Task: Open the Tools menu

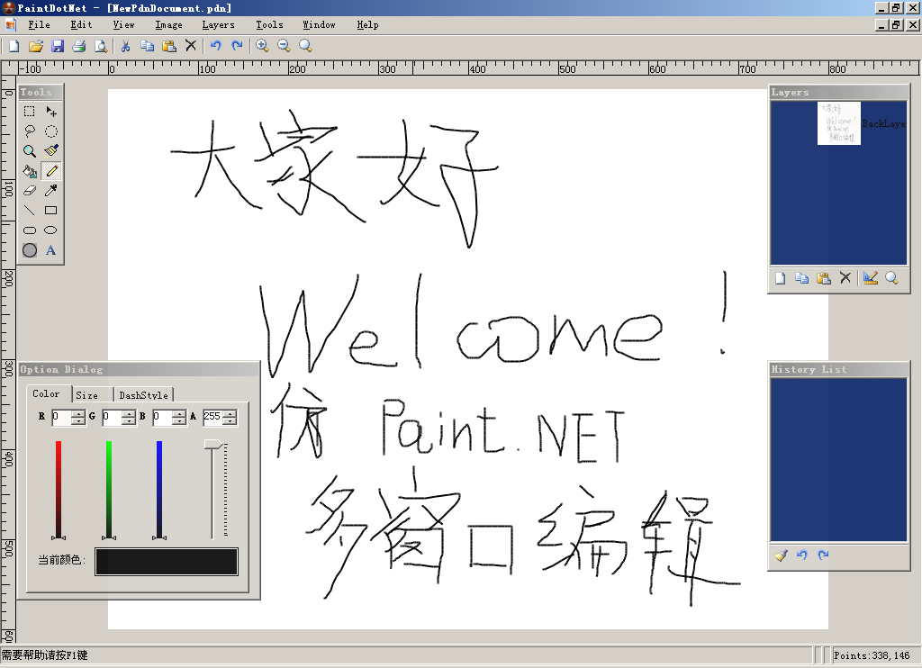Action: (x=269, y=24)
